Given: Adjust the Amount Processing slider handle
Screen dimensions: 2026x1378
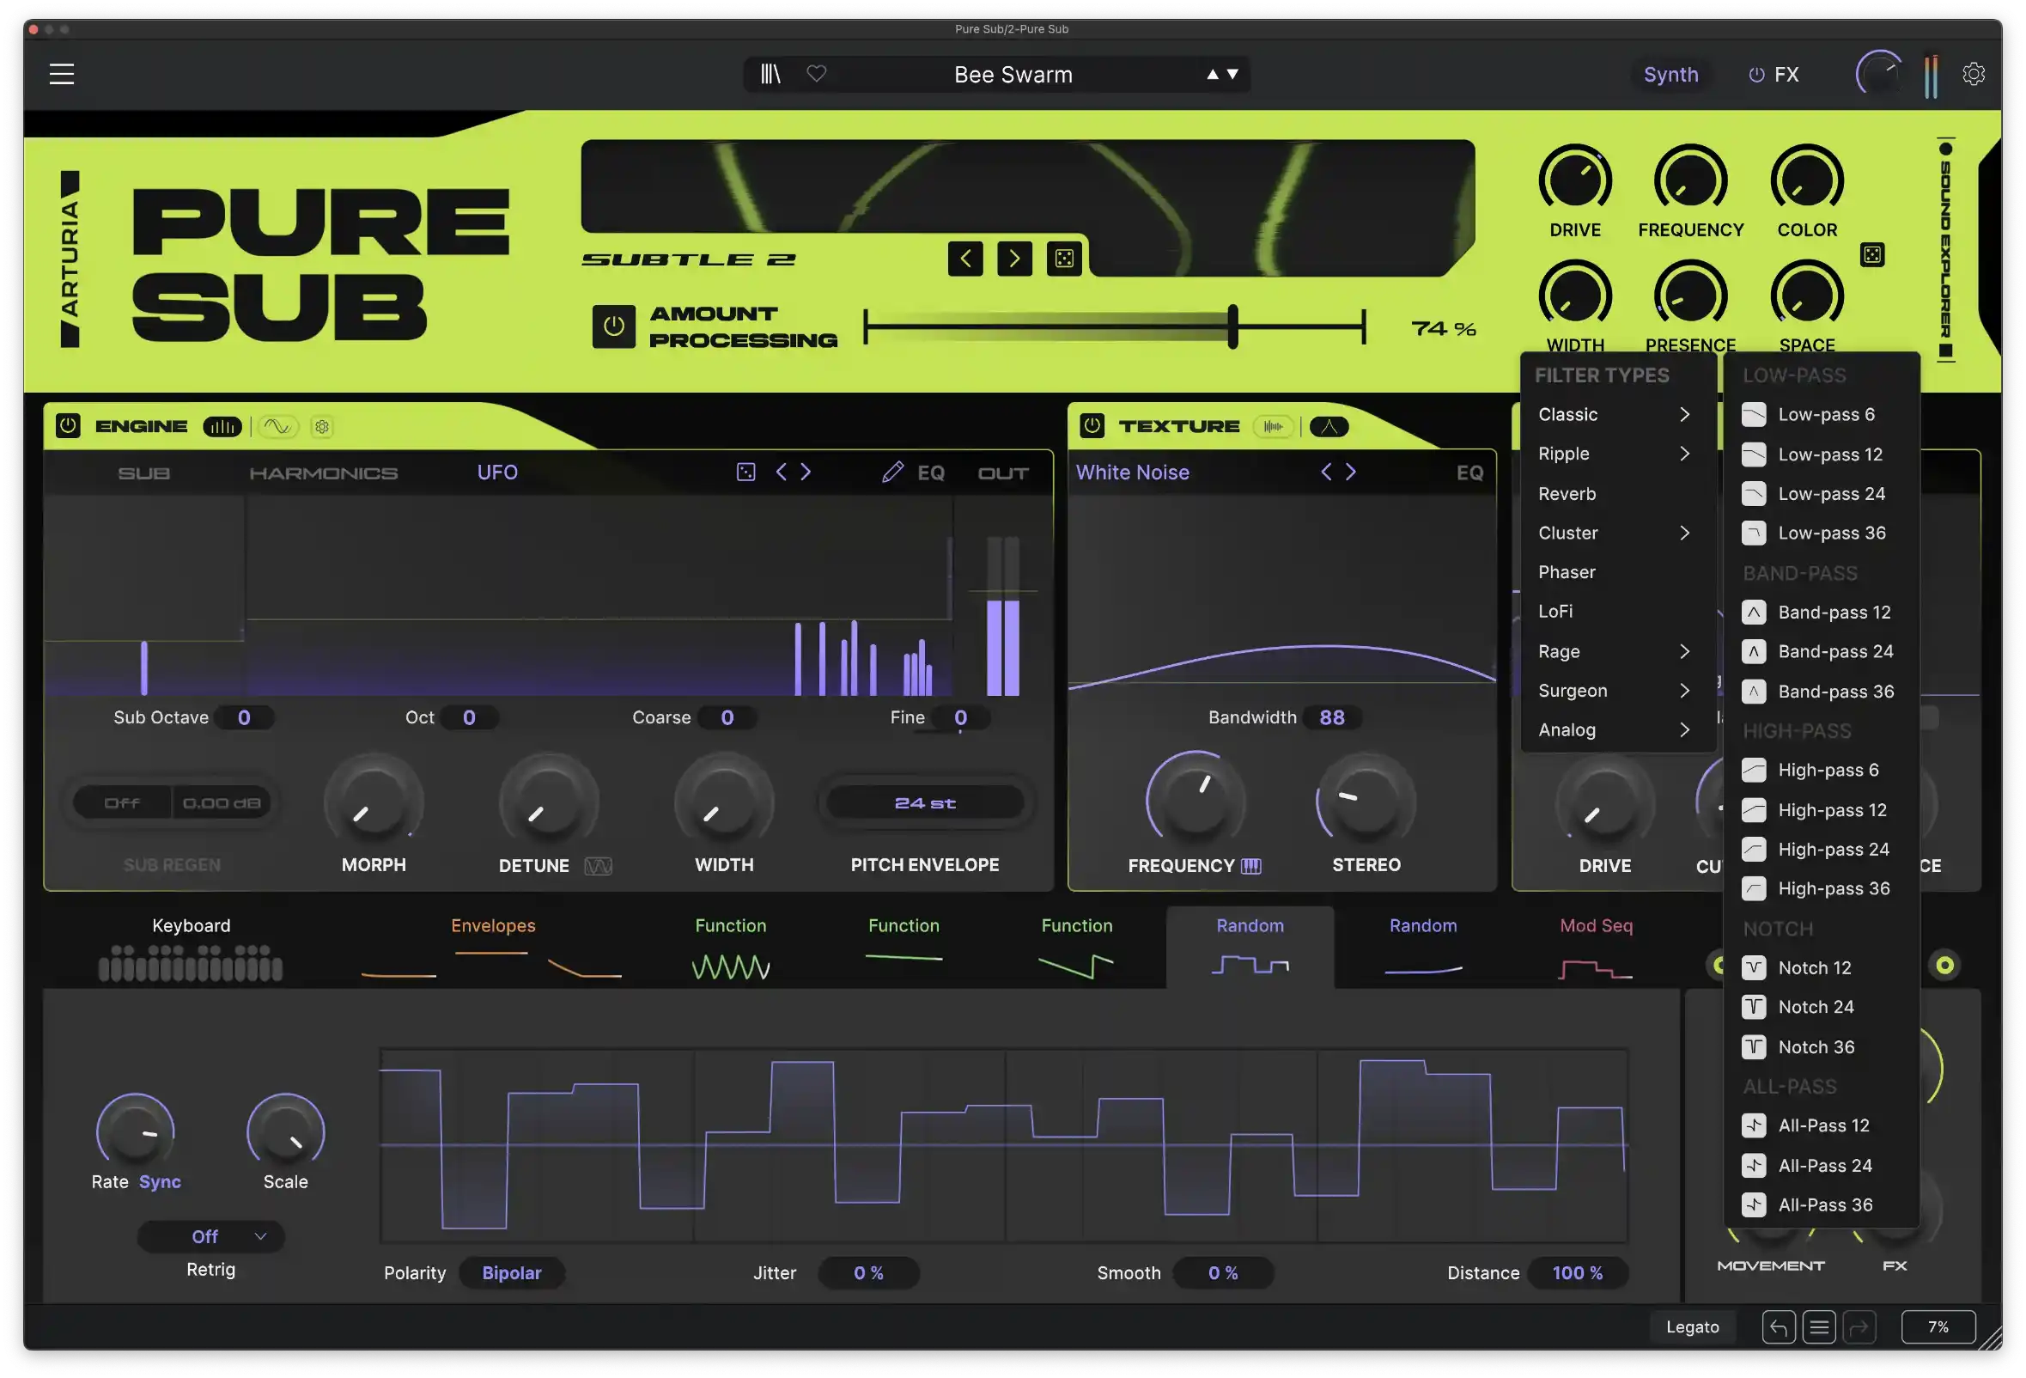Looking at the screenshot, I should tap(1232, 327).
